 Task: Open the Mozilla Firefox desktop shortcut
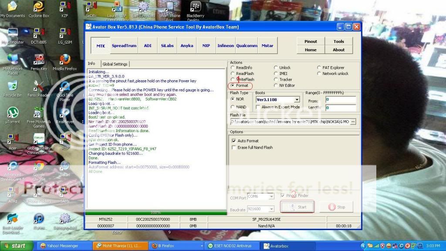tap(65, 60)
